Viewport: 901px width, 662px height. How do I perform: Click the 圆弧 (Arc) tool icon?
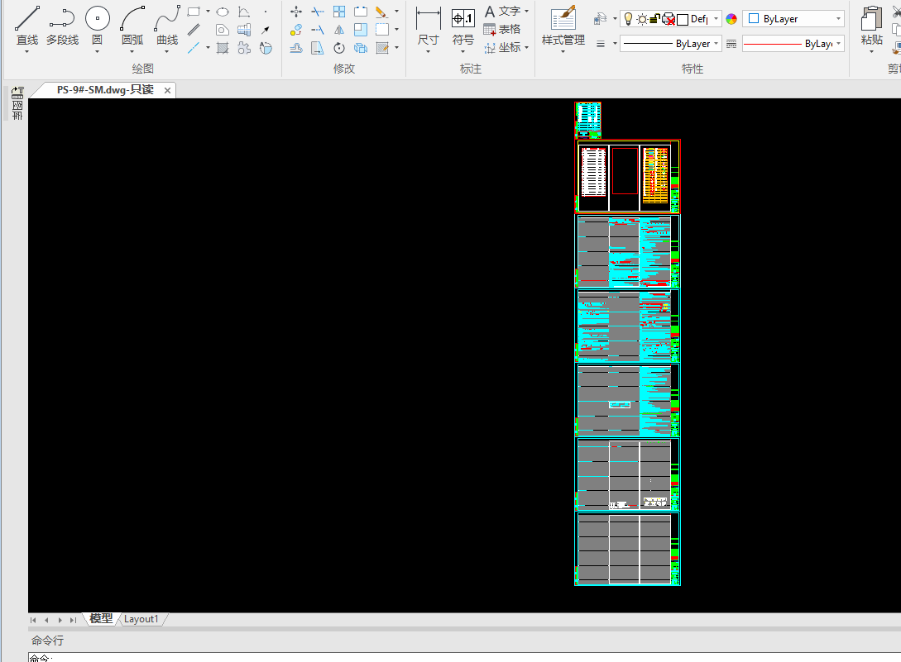pos(132,20)
